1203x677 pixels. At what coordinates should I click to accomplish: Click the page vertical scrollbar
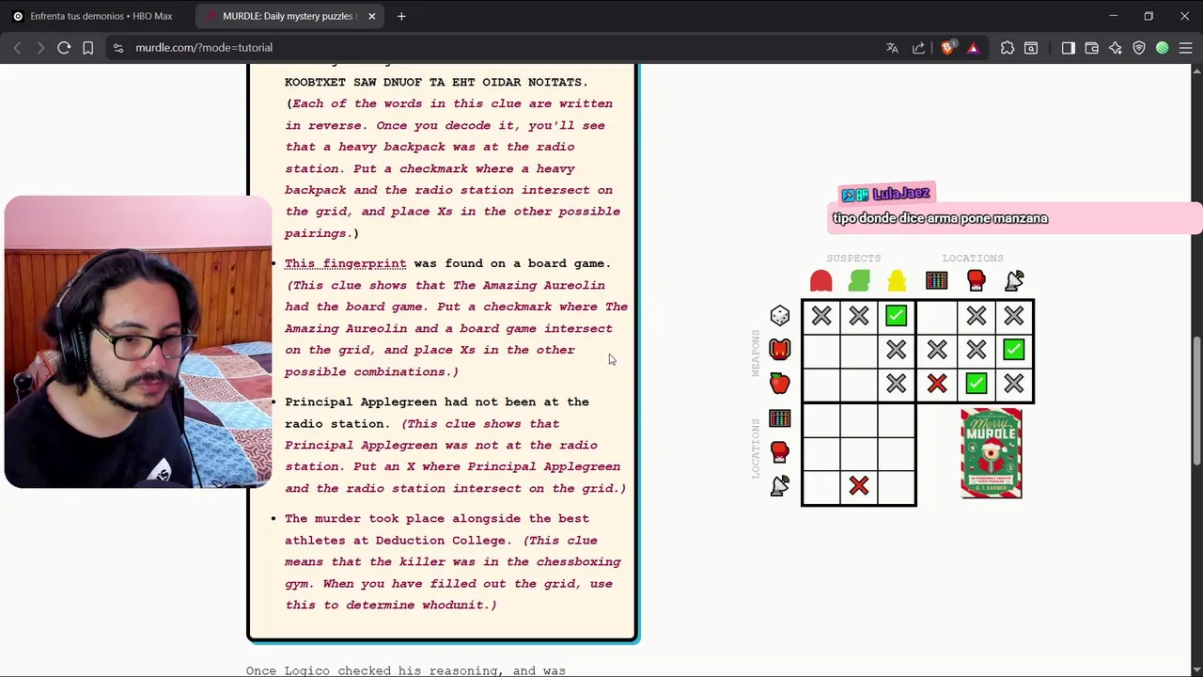(1196, 400)
